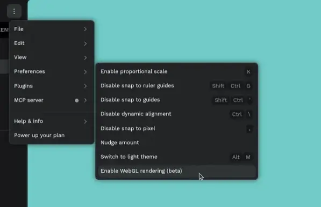Click the teal canvas background area
Screen dimensions: 321x207
tap(205, 31)
